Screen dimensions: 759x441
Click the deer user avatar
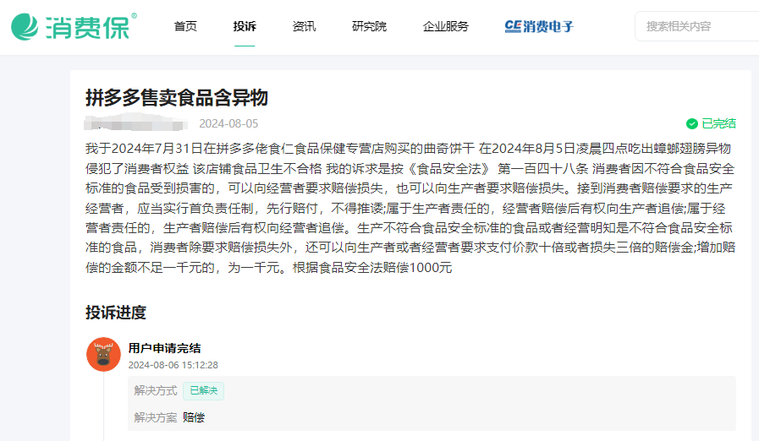click(103, 355)
